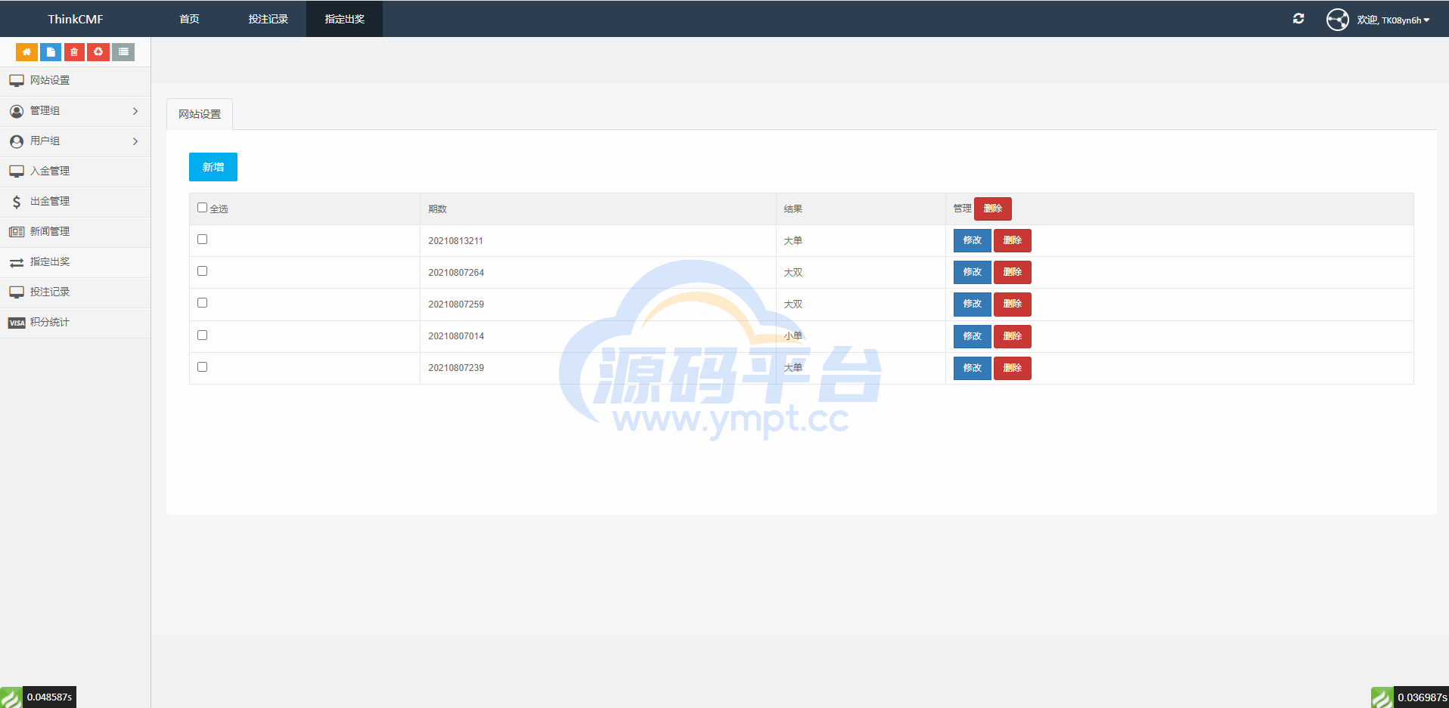Screen dimensions: 1449x708
Task: Check the box for row 20210813211
Action: (202, 240)
